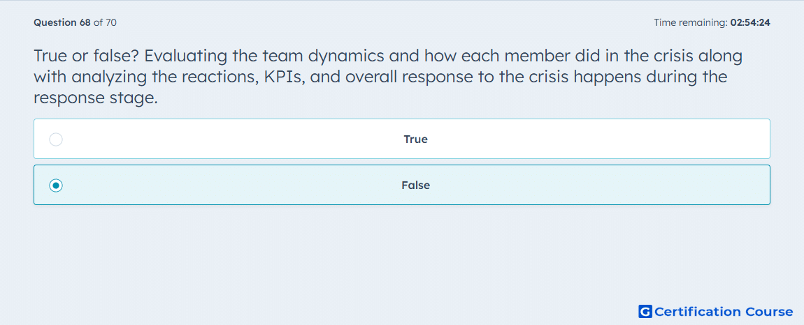Click the "False" answer label text

pos(415,186)
